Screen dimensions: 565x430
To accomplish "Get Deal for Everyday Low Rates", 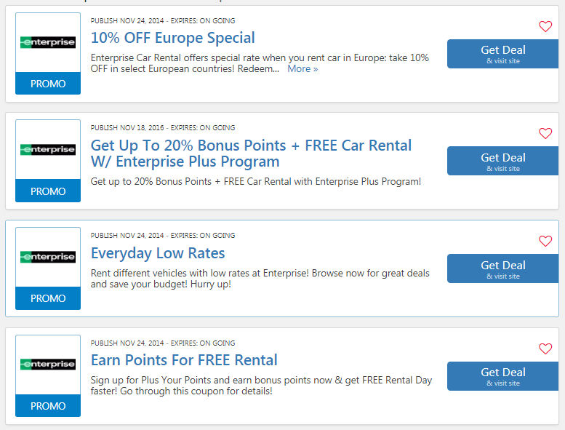I will coord(502,268).
